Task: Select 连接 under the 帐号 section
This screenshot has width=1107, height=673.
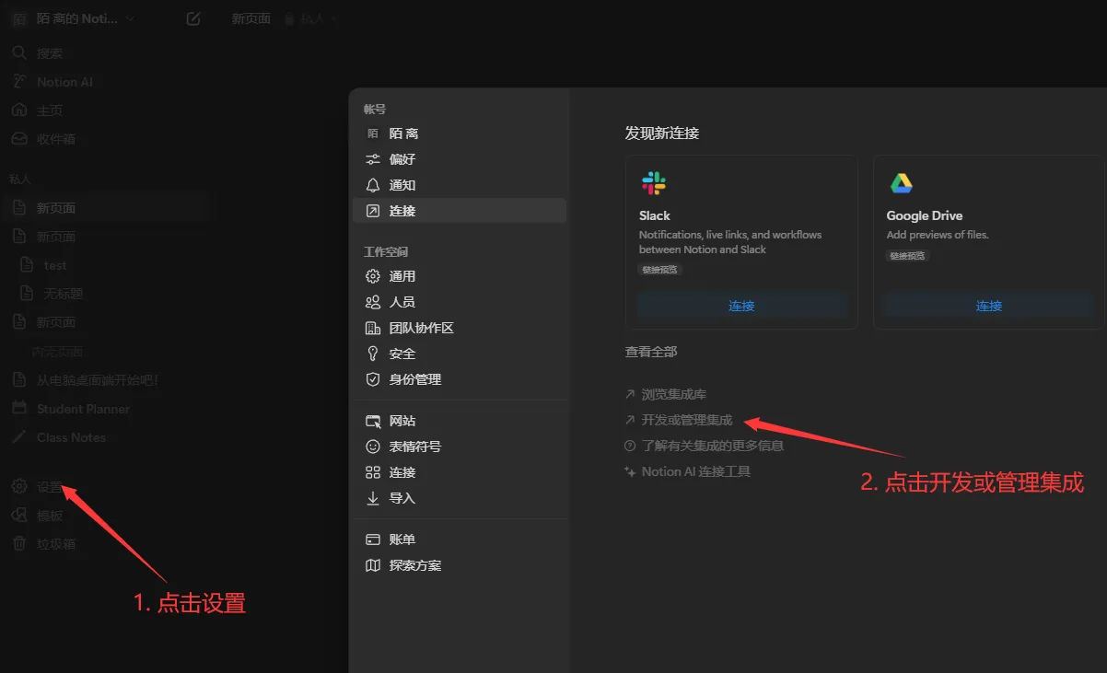Action: 459,211
